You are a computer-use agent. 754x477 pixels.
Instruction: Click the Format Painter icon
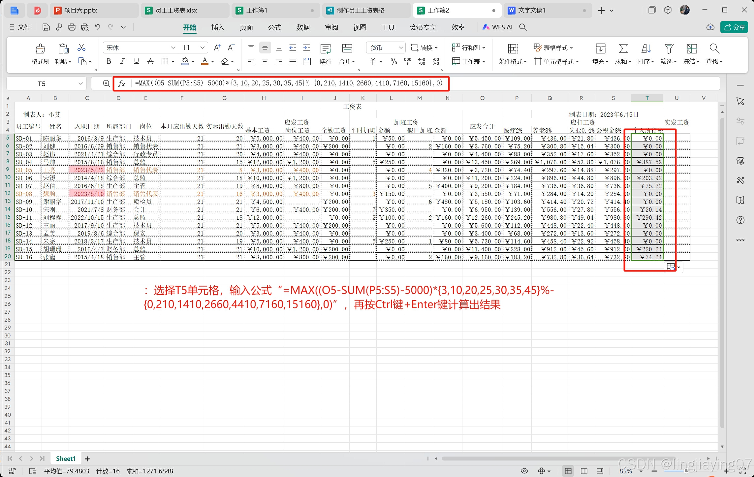40,49
